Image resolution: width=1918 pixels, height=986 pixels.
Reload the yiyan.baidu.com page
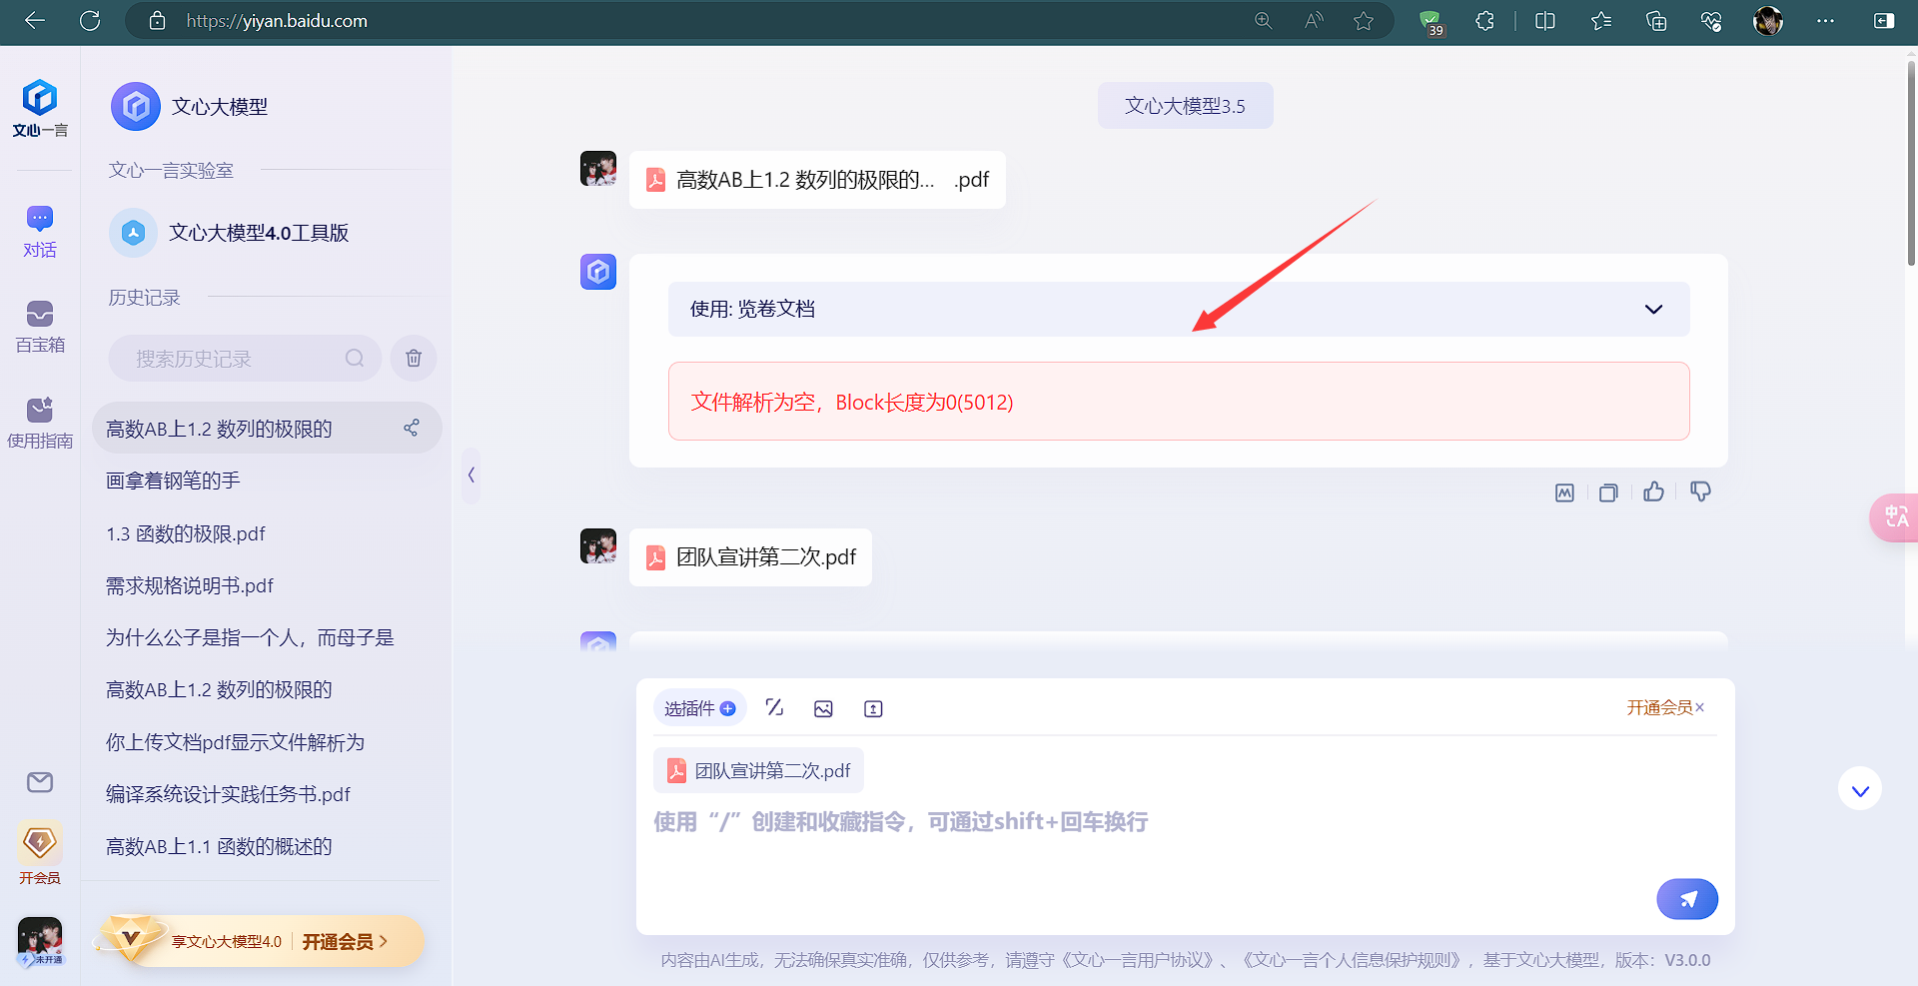coord(90,21)
